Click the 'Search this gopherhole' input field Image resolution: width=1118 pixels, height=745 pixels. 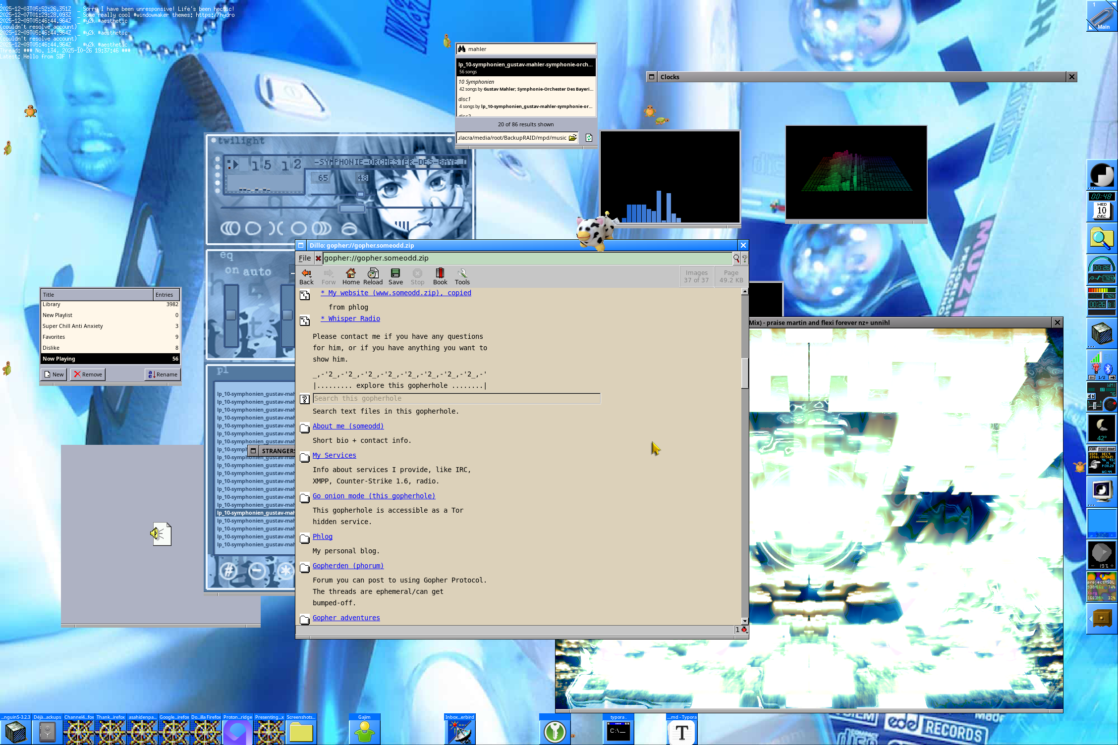click(456, 398)
